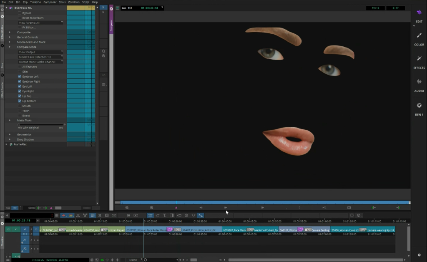Click the Mix with Original slider

(x=40, y=125)
